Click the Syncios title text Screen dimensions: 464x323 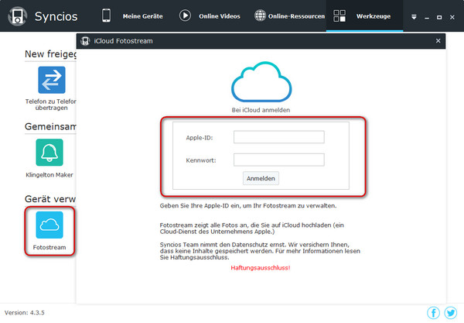click(56, 16)
